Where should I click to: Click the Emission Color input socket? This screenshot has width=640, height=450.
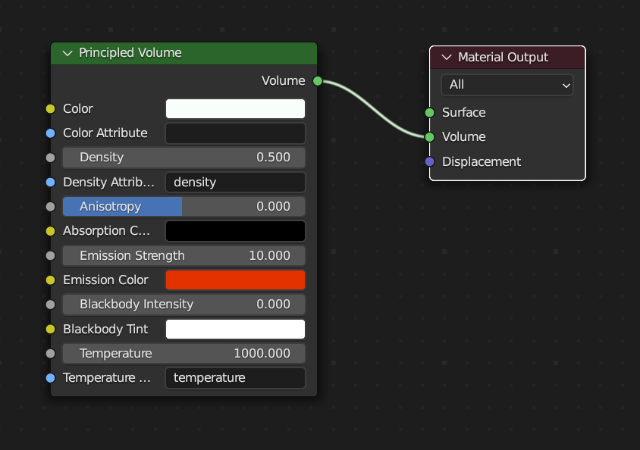[51, 280]
